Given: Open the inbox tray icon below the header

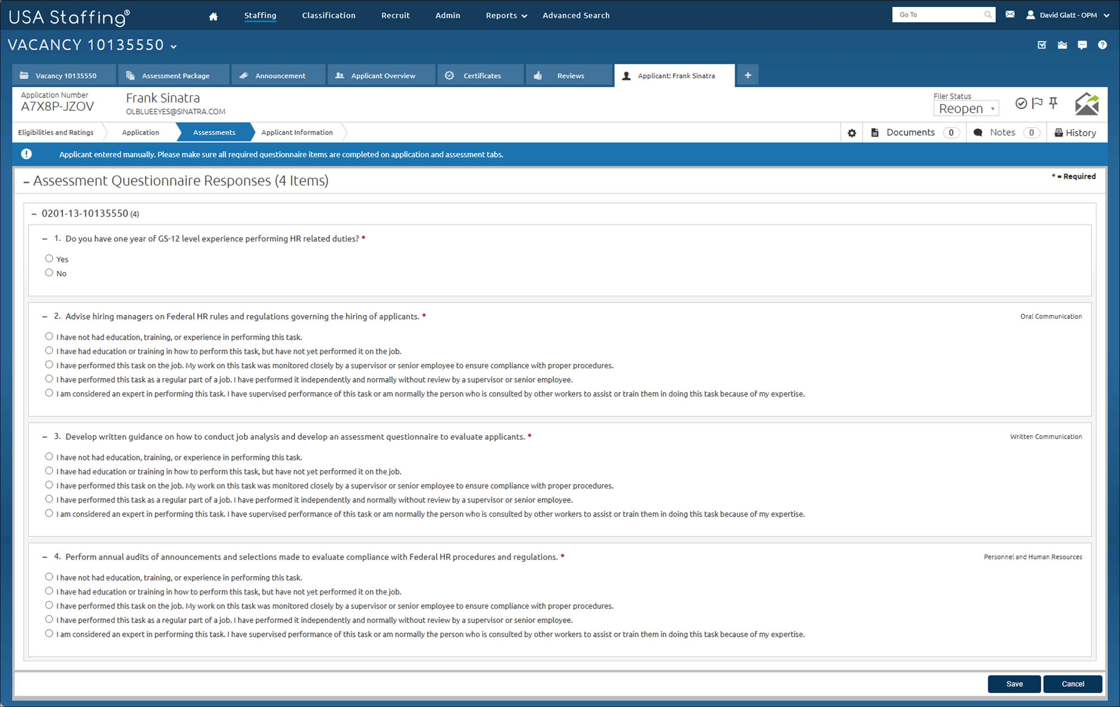Looking at the screenshot, I should point(1062,45).
